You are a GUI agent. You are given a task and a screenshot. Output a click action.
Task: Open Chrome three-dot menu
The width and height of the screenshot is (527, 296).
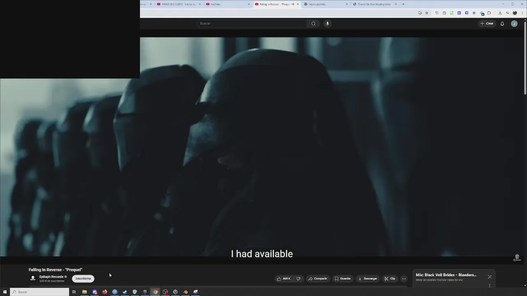(x=522, y=13)
